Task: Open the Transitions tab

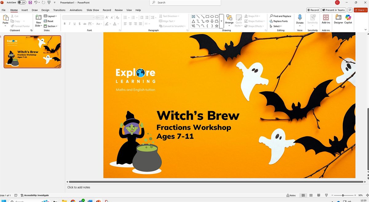Action: [x=59, y=10]
